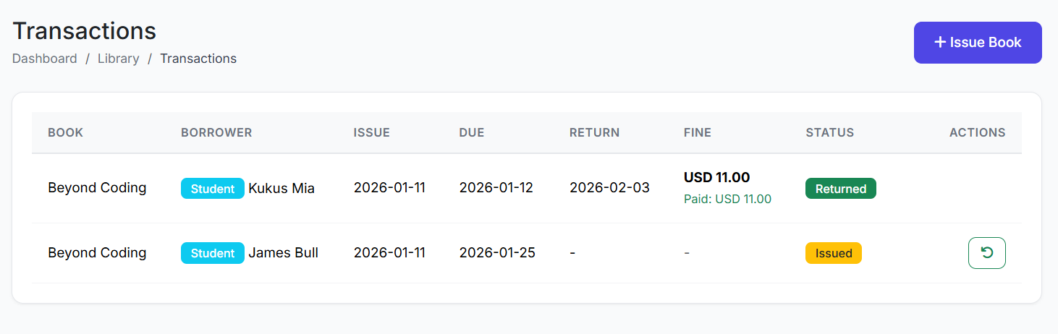
Task: Click the ISSUE column header
Action: coord(371,132)
